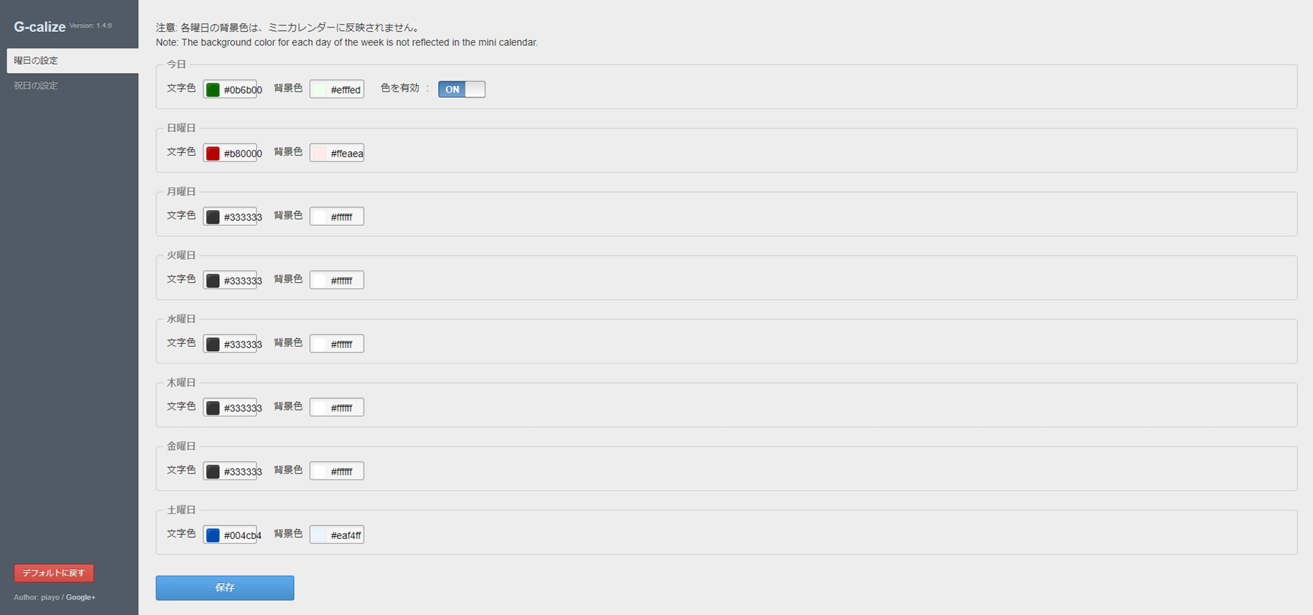Click the 火曜日 white background color swatch
The height and width of the screenshot is (615, 1313).
[x=319, y=281]
